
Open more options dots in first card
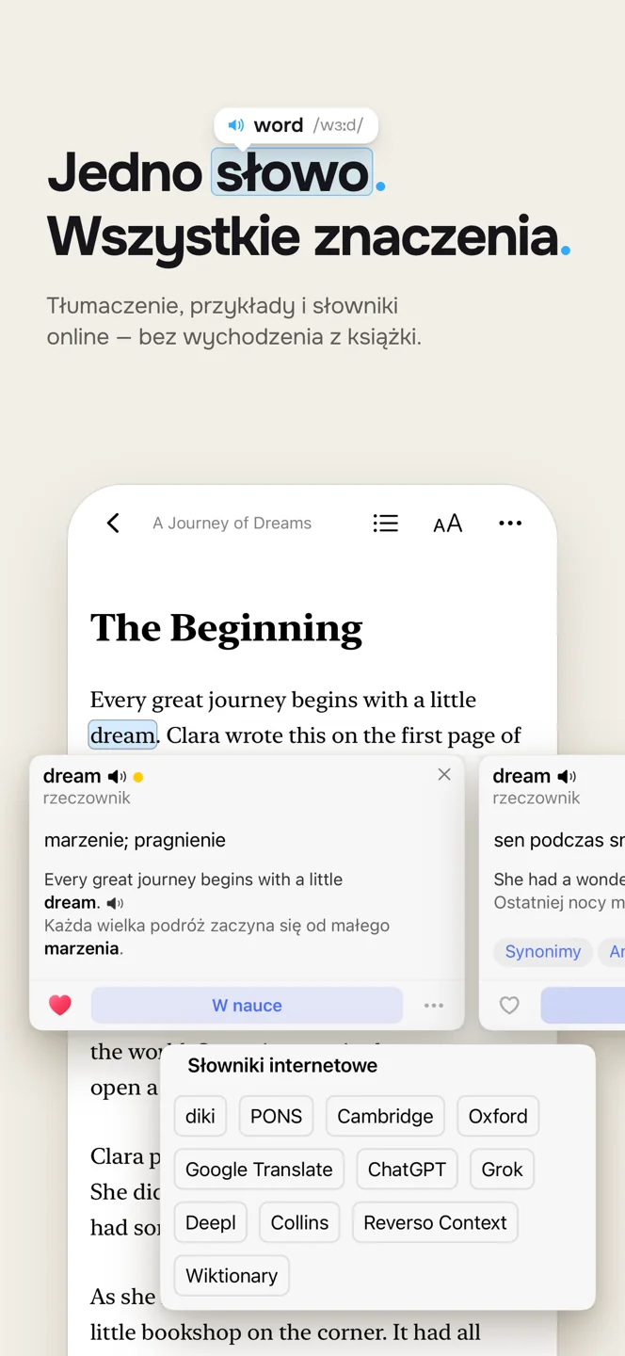click(434, 1006)
